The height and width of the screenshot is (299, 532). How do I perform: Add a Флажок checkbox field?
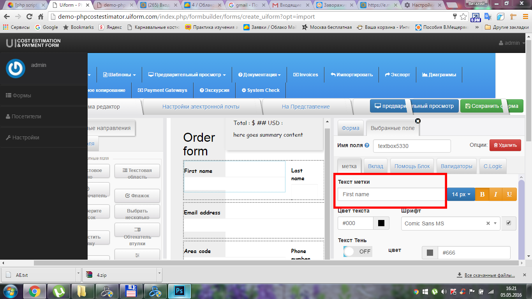pyautogui.click(x=137, y=196)
